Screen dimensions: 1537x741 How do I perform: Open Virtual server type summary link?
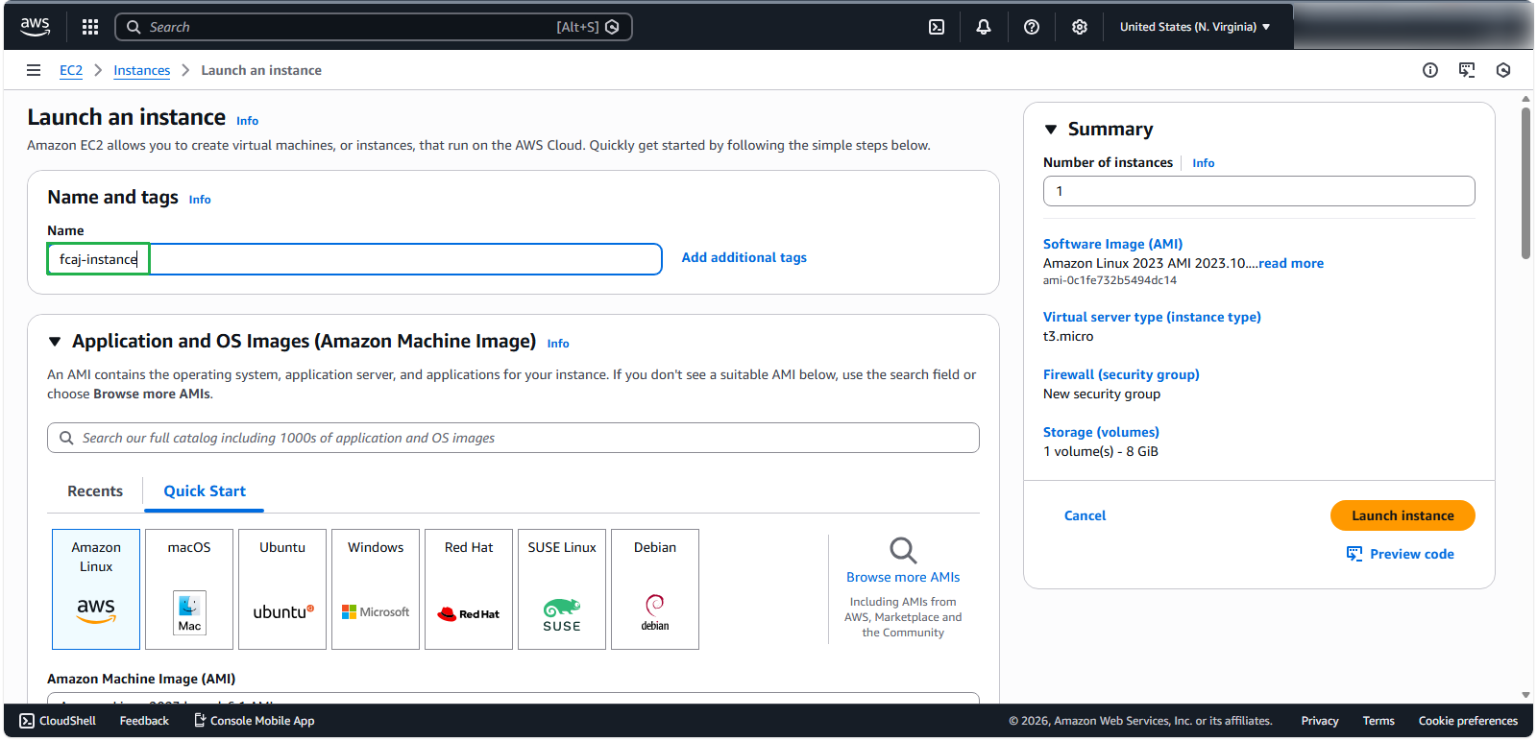[1152, 317]
